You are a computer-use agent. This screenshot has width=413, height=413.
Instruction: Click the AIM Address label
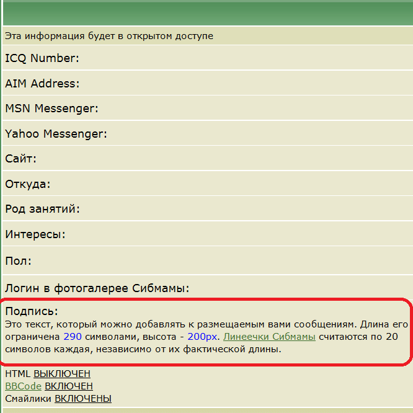pyautogui.click(x=42, y=84)
